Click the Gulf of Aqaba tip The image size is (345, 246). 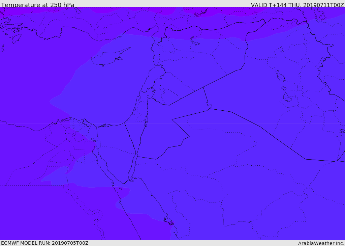pos(136,155)
